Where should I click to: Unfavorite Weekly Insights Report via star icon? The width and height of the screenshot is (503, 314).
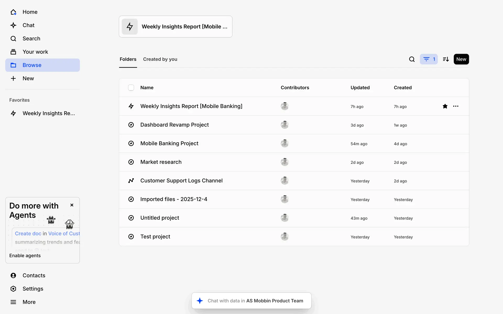pyautogui.click(x=445, y=106)
